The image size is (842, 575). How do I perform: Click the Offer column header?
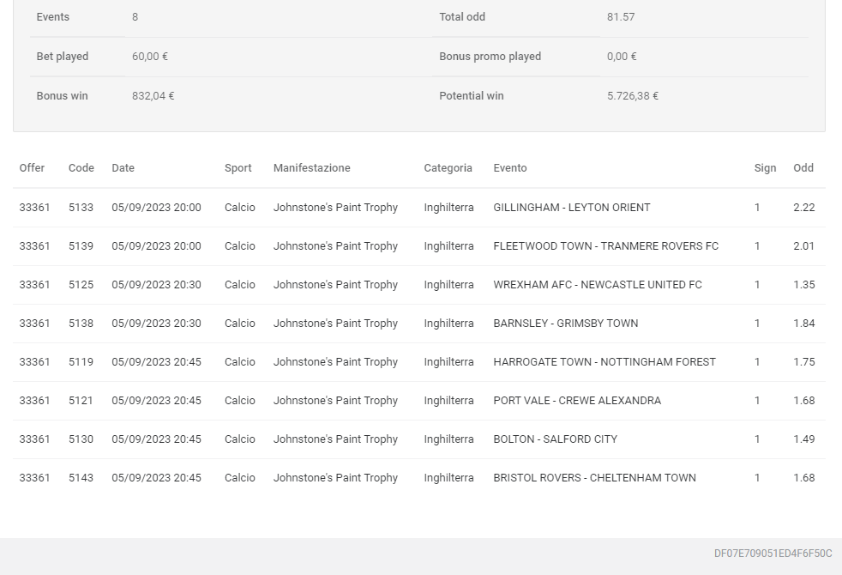32,168
